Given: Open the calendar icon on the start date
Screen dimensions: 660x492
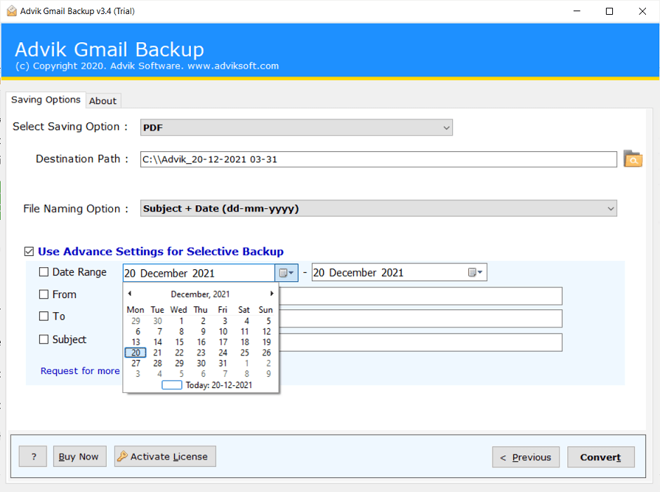Looking at the screenshot, I should tap(285, 272).
